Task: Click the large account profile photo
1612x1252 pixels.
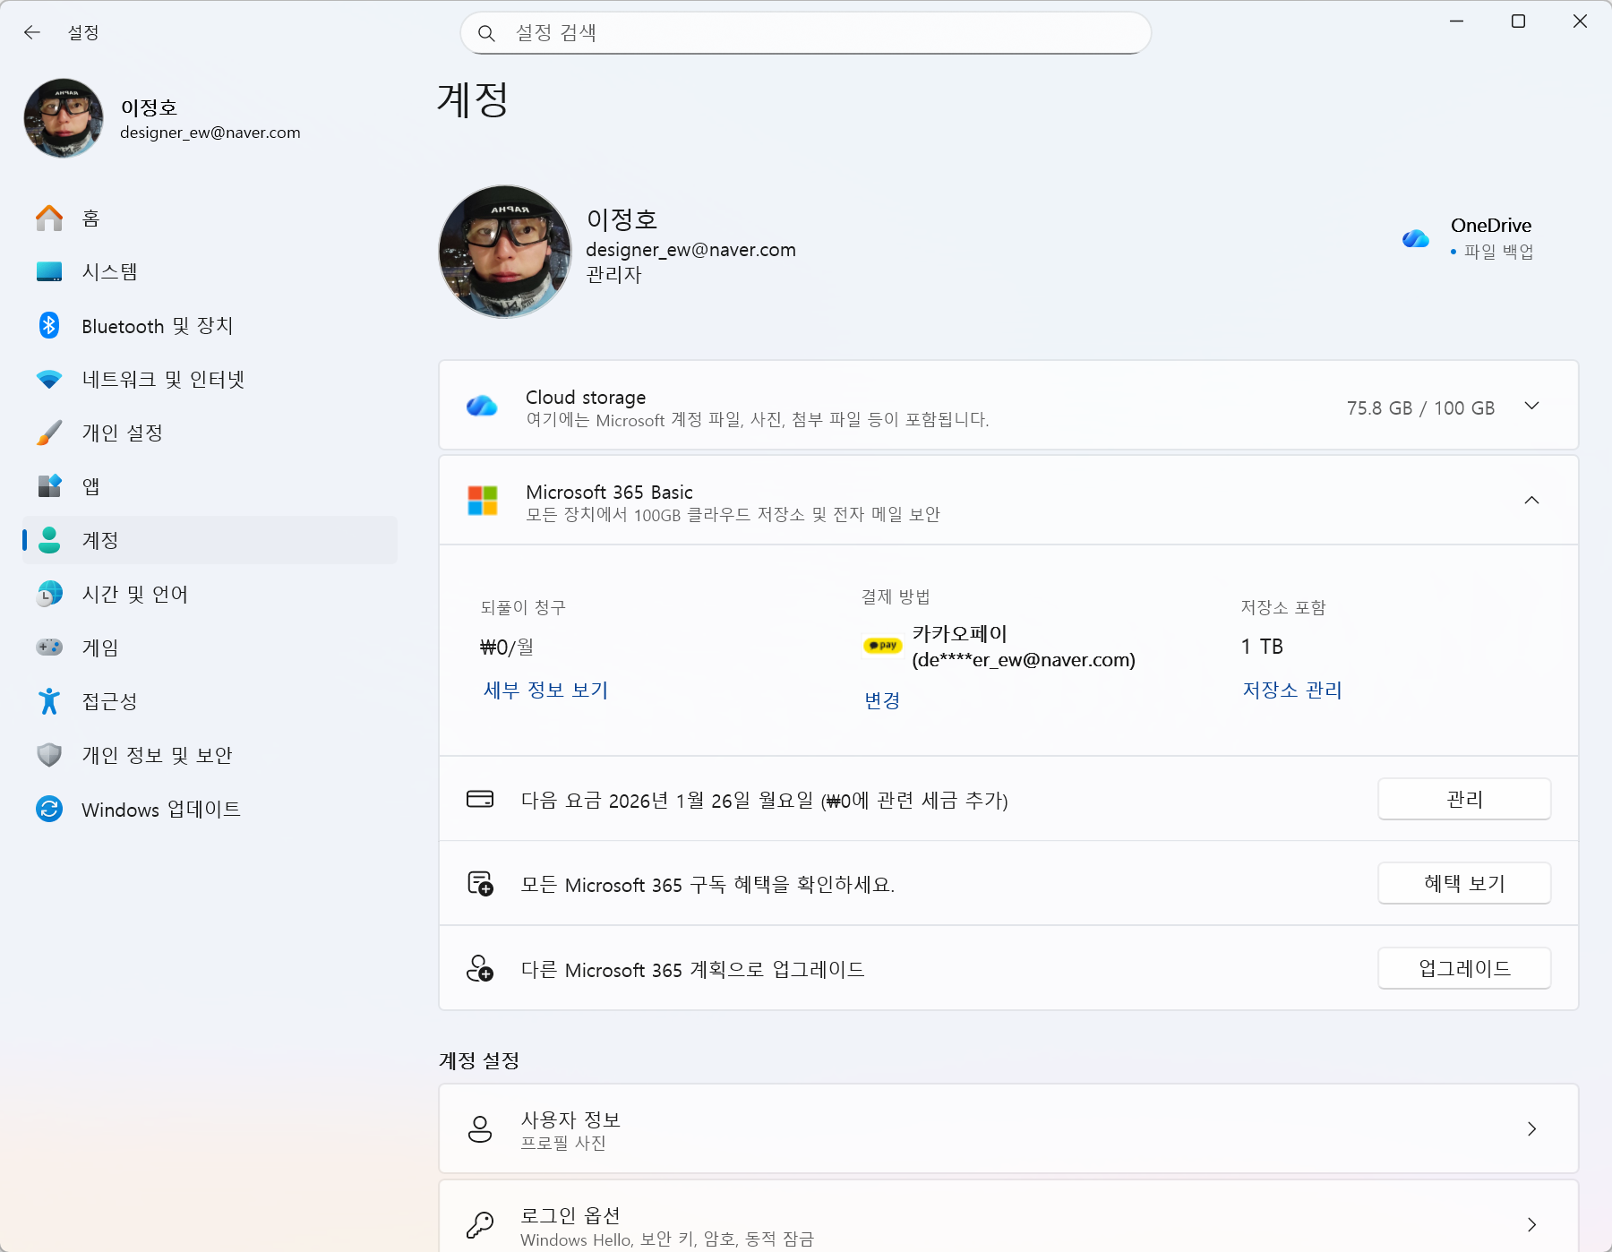Action: pyautogui.click(x=505, y=252)
